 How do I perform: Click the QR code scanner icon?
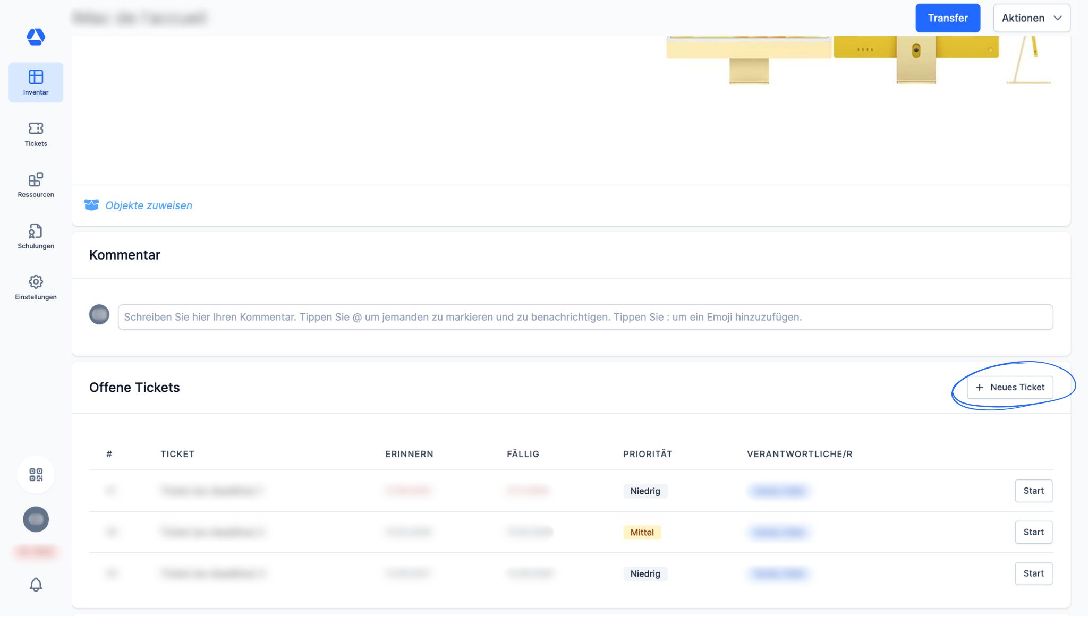[36, 475]
